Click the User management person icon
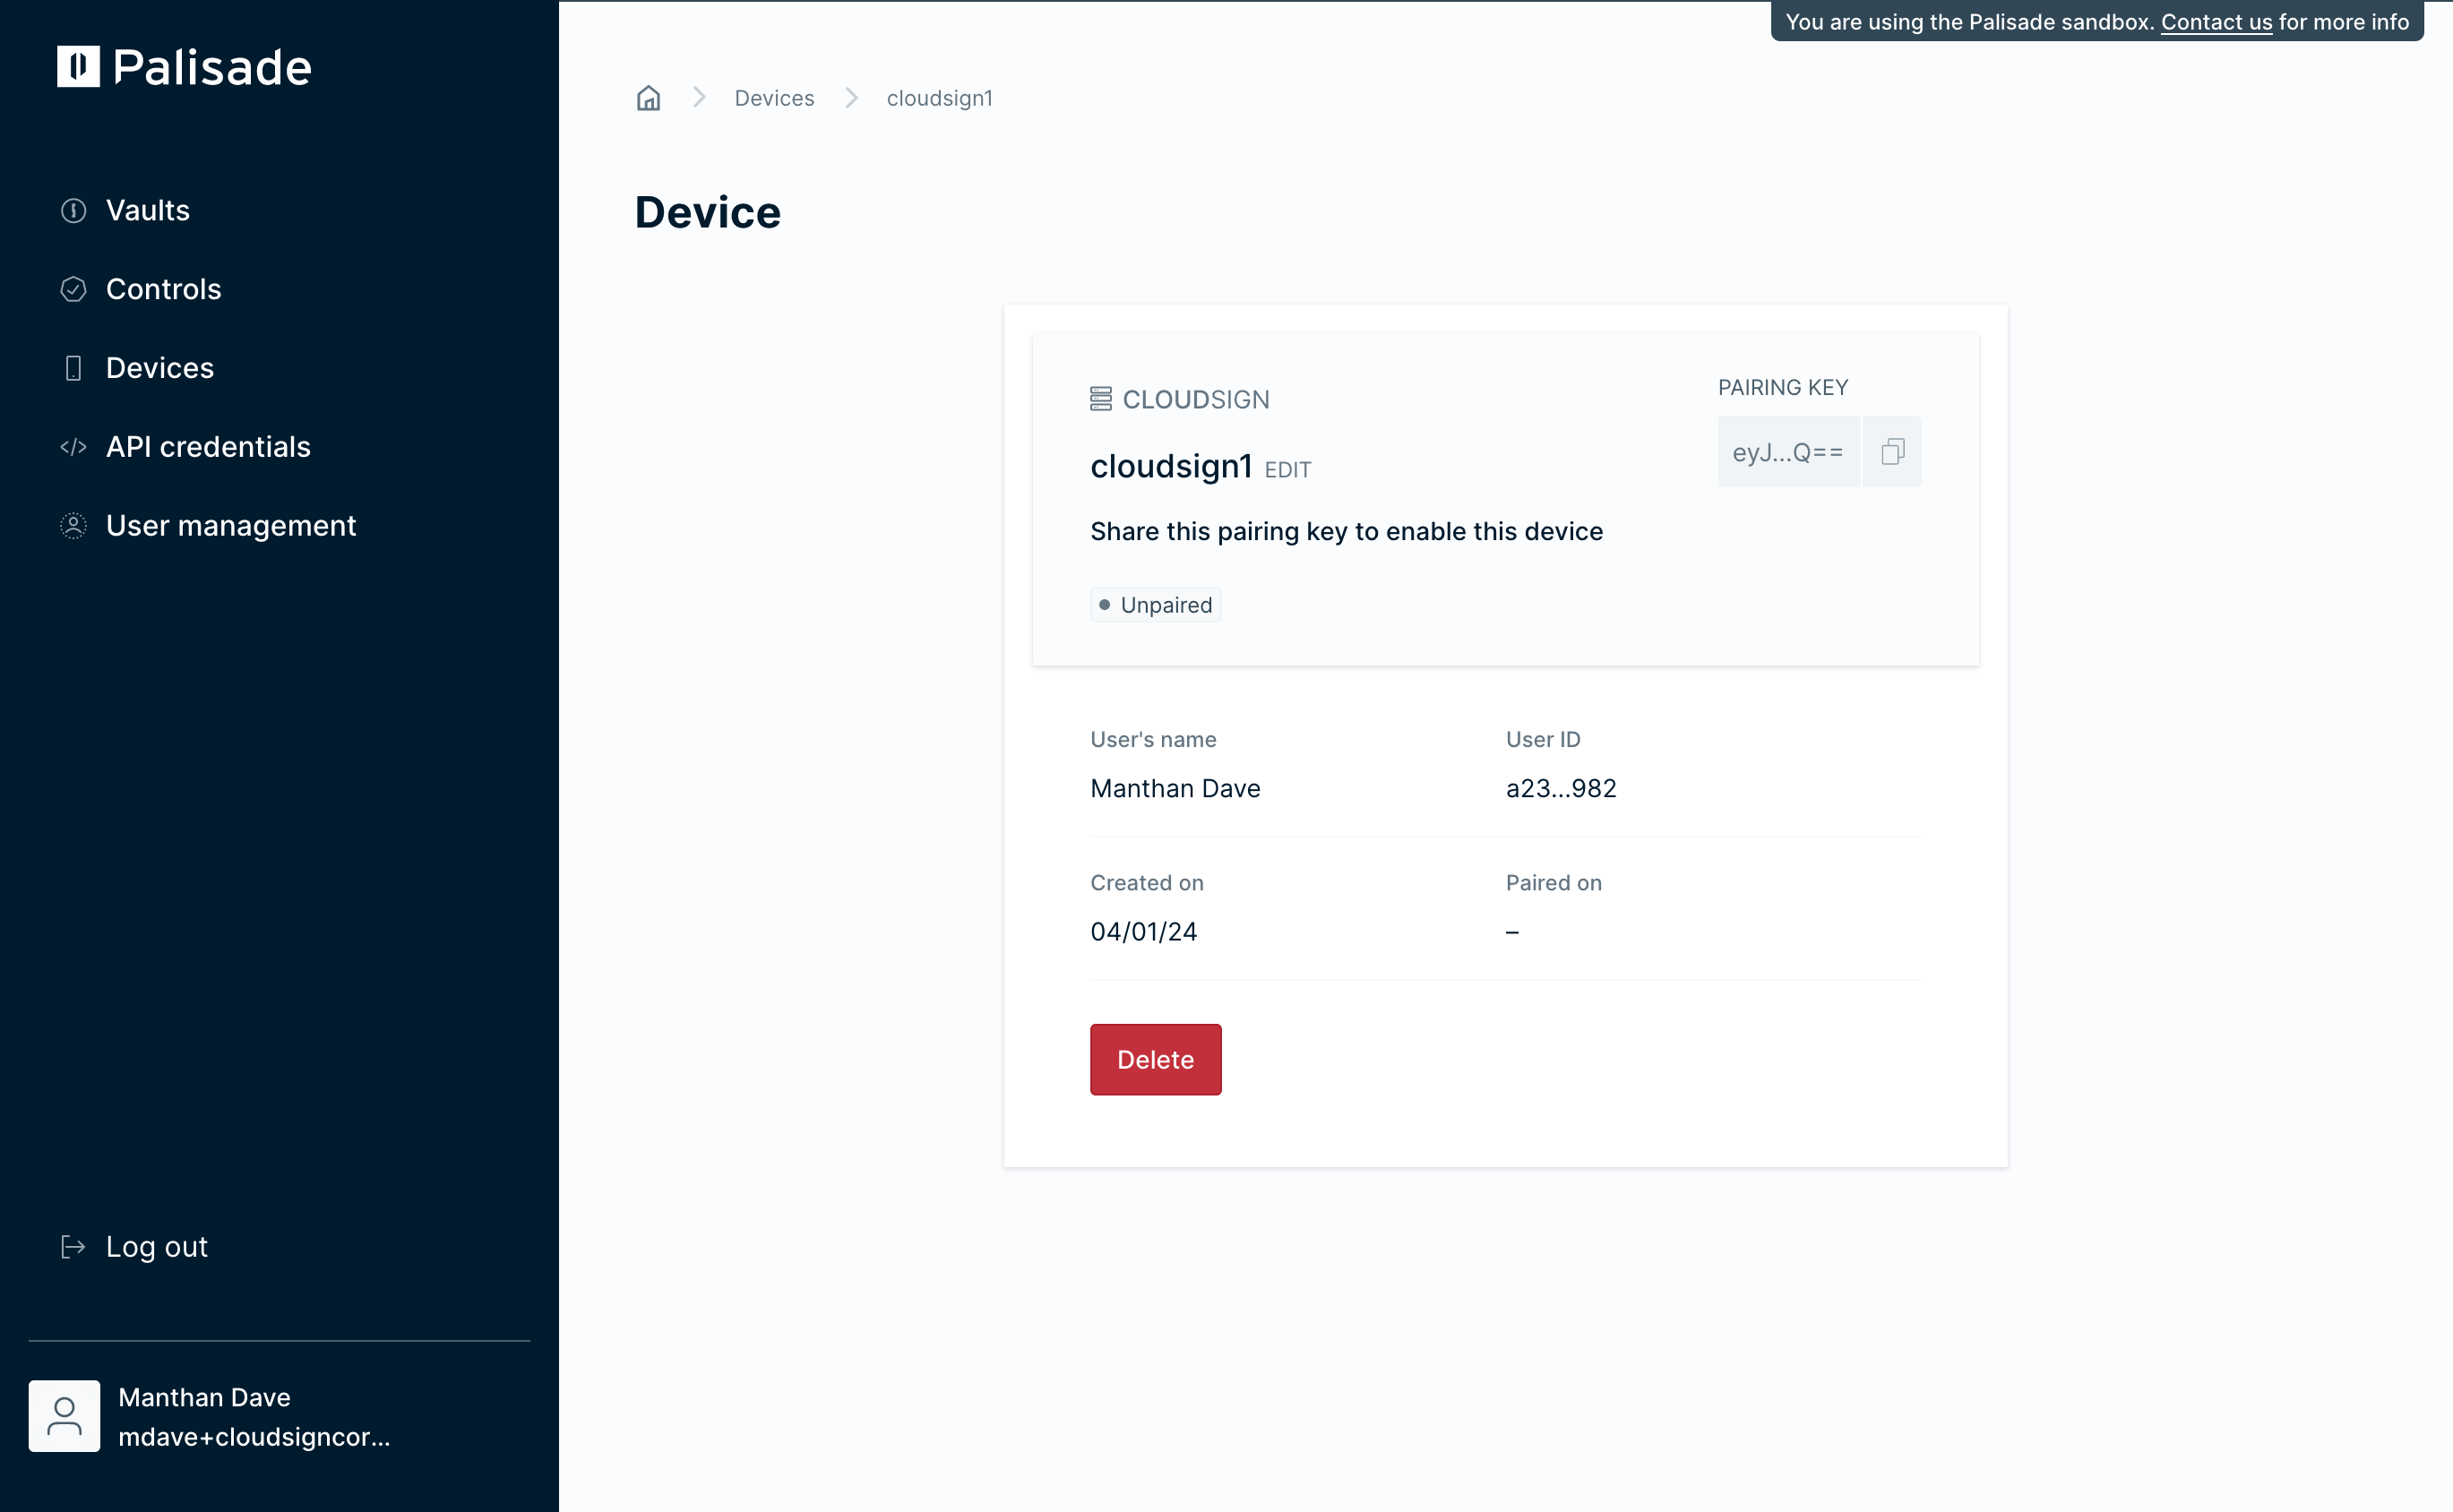Viewport: 2453px width, 1512px height. [x=73, y=526]
